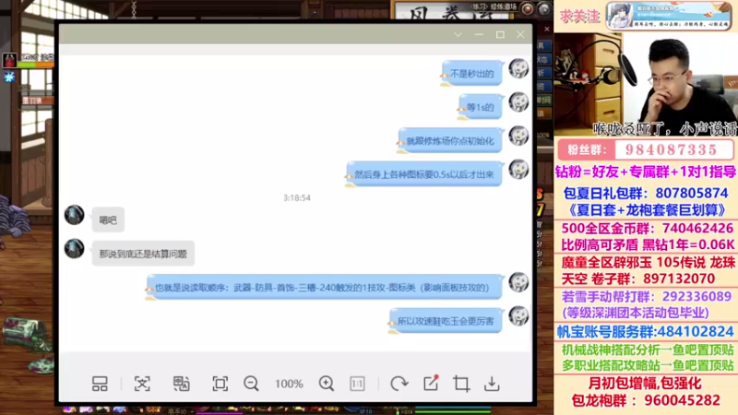738x415 pixels.
Task: Toggle the fullscreen view icon
Action: pyautogui.click(x=220, y=384)
